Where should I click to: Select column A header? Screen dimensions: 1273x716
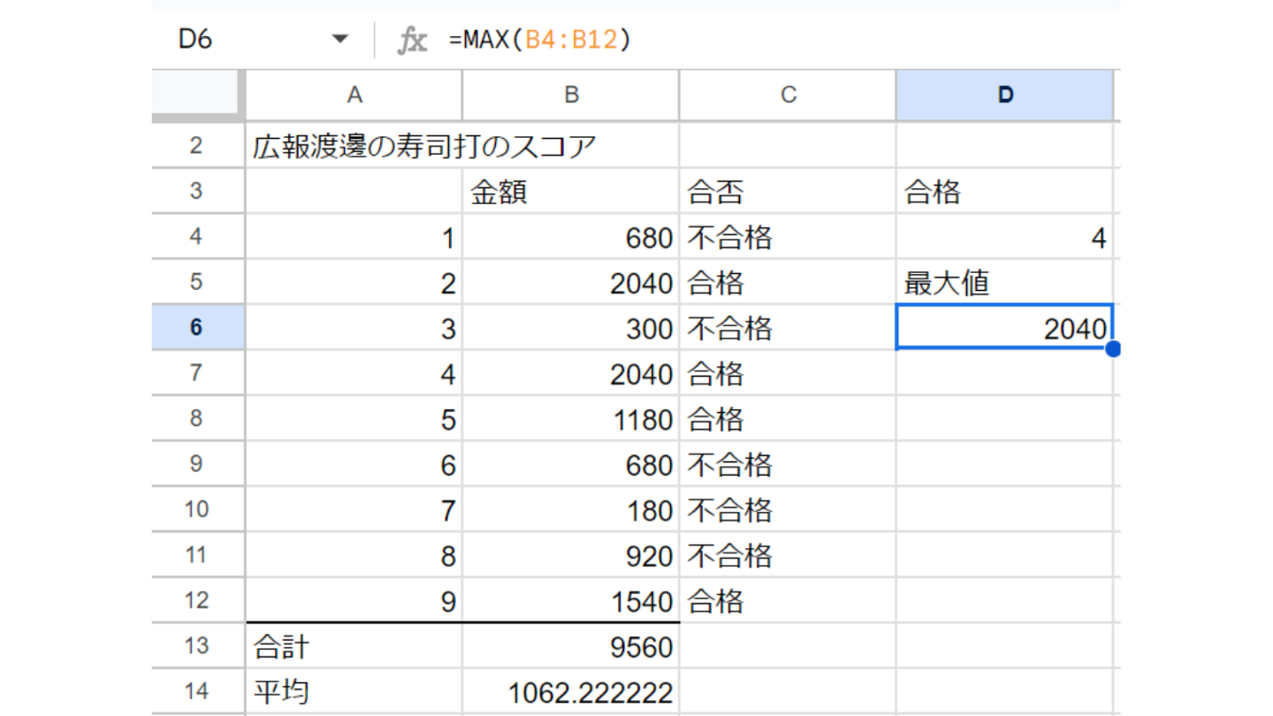click(x=354, y=95)
